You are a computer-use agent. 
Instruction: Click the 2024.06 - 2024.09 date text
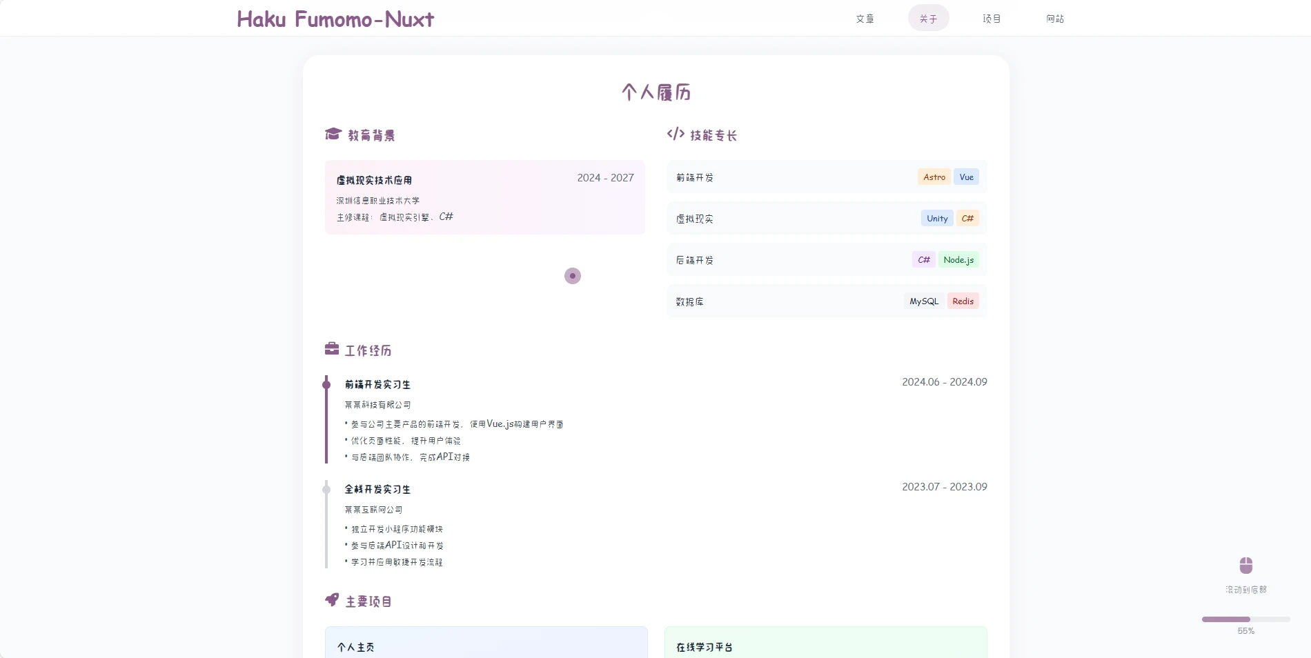(x=945, y=381)
